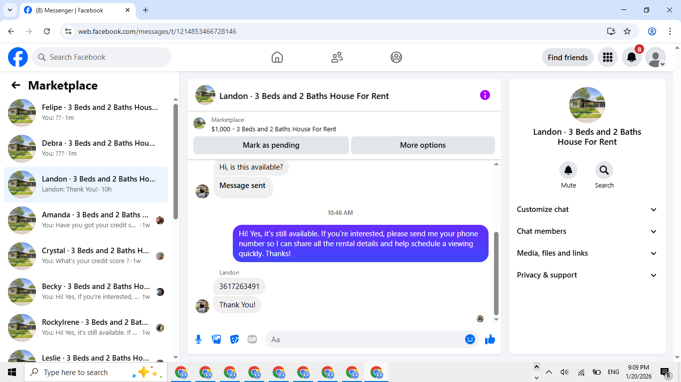Image resolution: width=681 pixels, height=382 pixels.
Task: Open the Friends icon in top navigation
Action: point(337,57)
